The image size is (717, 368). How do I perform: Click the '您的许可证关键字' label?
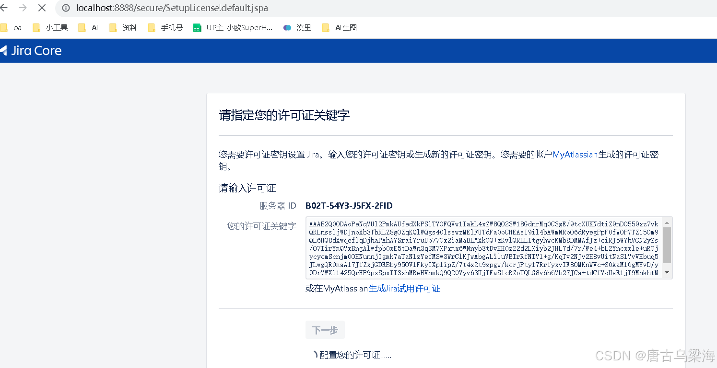tap(262, 226)
